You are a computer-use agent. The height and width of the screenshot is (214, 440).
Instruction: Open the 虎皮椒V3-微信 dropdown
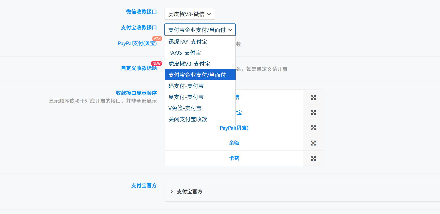pyautogui.click(x=189, y=14)
